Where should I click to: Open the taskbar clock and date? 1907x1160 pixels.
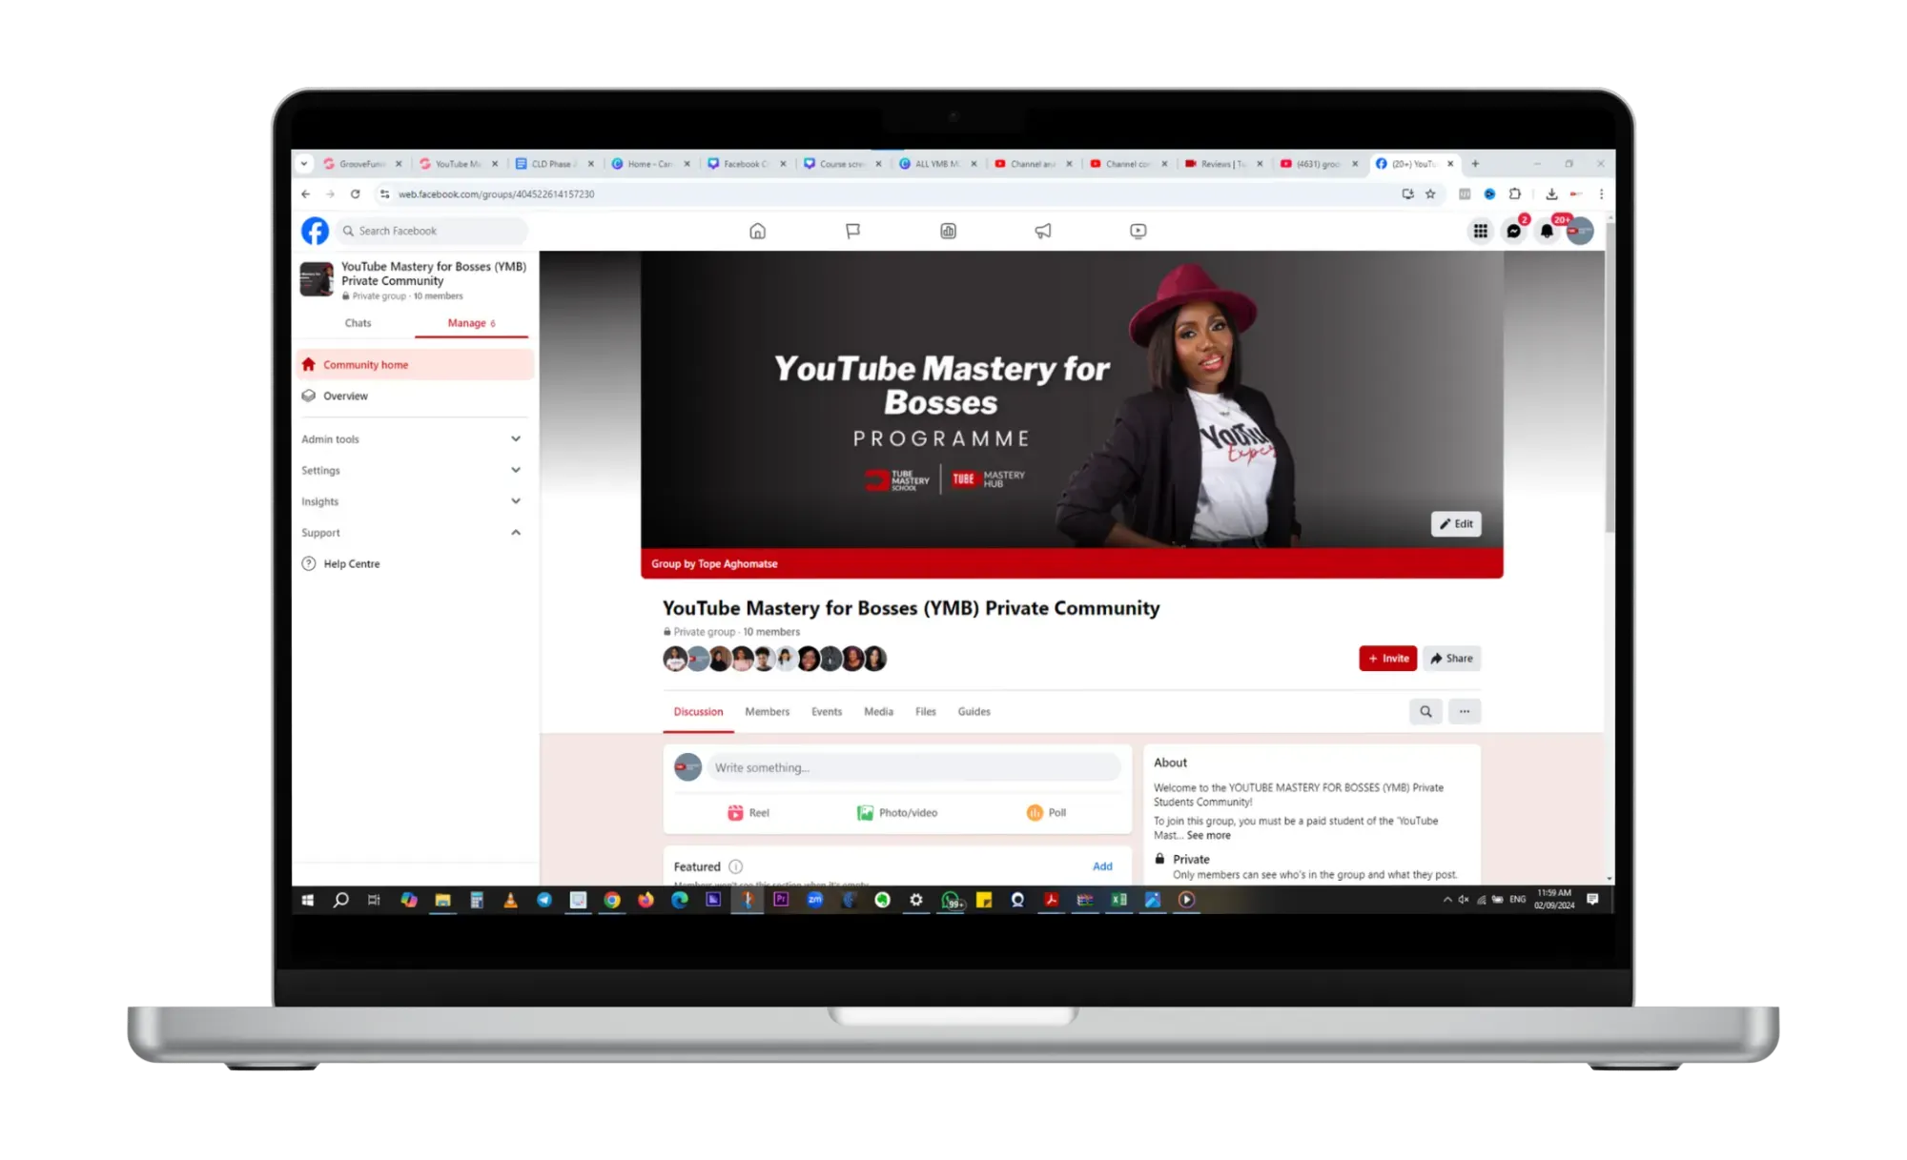click(x=1553, y=900)
